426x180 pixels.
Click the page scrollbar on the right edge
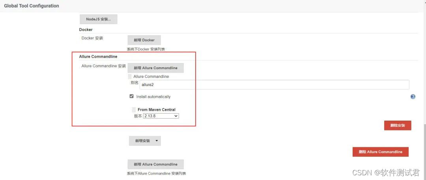[424, 152]
